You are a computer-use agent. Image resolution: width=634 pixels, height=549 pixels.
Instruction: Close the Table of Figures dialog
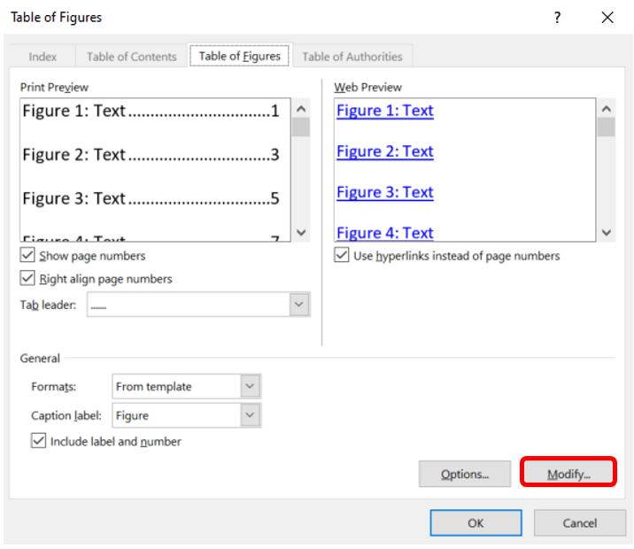point(607,18)
